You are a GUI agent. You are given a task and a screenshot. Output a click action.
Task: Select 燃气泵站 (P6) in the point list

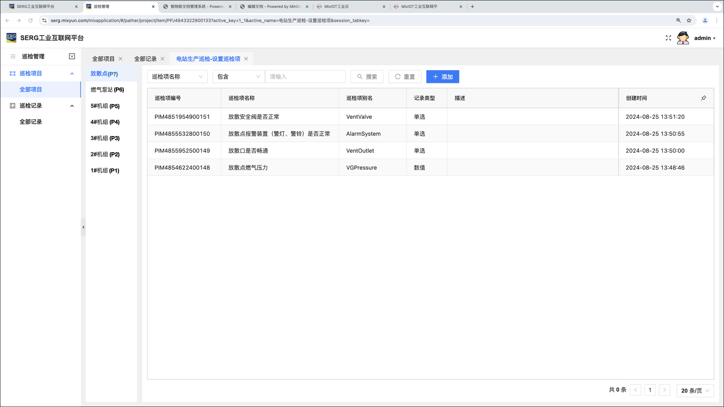pyautogui.click(x=107, y=90)
